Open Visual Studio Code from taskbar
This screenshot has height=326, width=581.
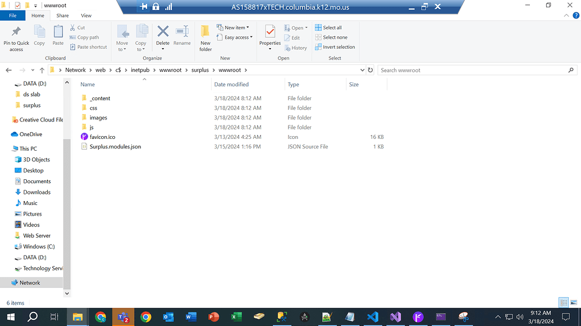coord(372,317)
